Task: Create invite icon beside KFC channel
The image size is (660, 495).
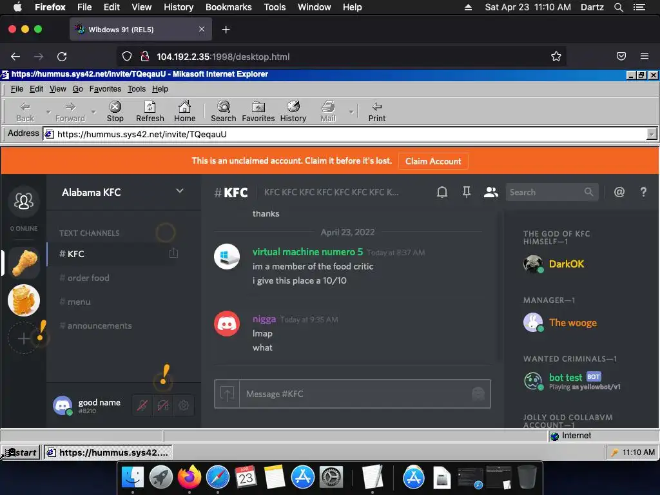Action: point(173,253)
